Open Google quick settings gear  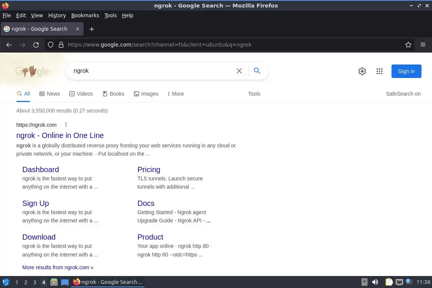362,71
